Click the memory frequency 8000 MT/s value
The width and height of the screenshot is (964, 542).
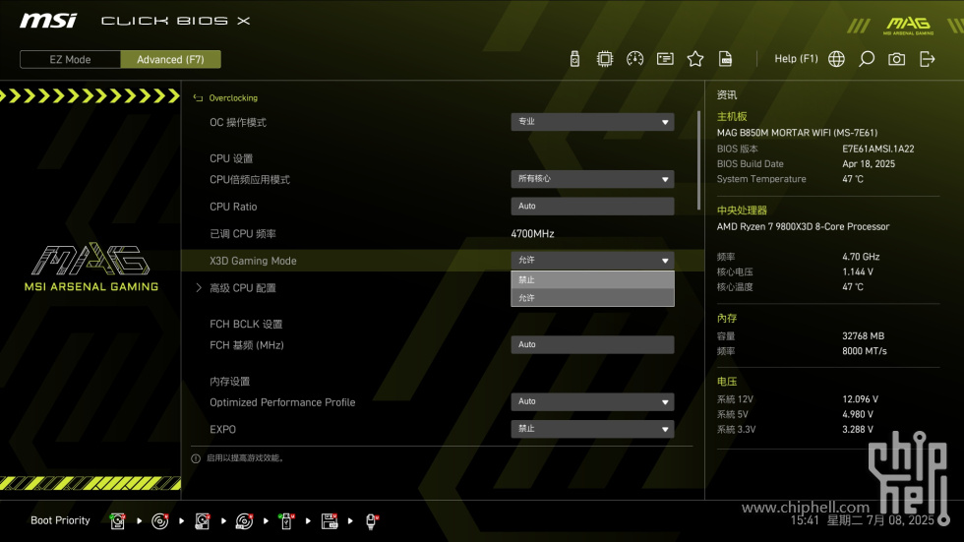[865, 351]
